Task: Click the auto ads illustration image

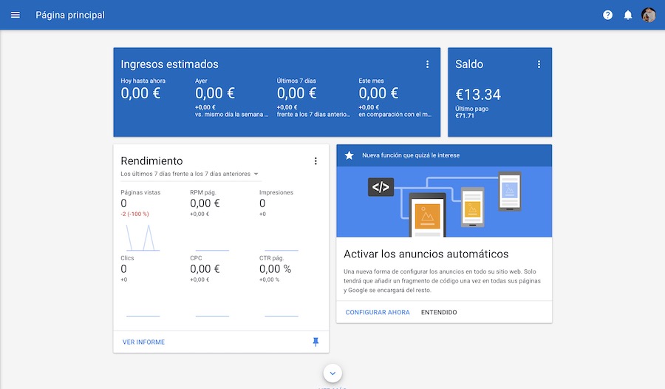Action: 444,200
